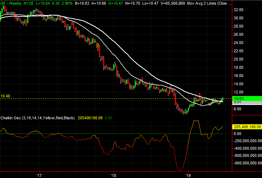Screen dimensions: 262x178
Task: Click the 8.00 price axis label
Action: (x=237, y=109)
